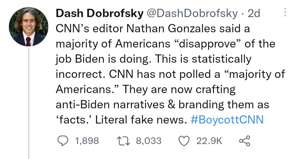Screen dimensions: 300x159
Task: Click the vertical thread line below avatar
Action: [x=28, y=105]
